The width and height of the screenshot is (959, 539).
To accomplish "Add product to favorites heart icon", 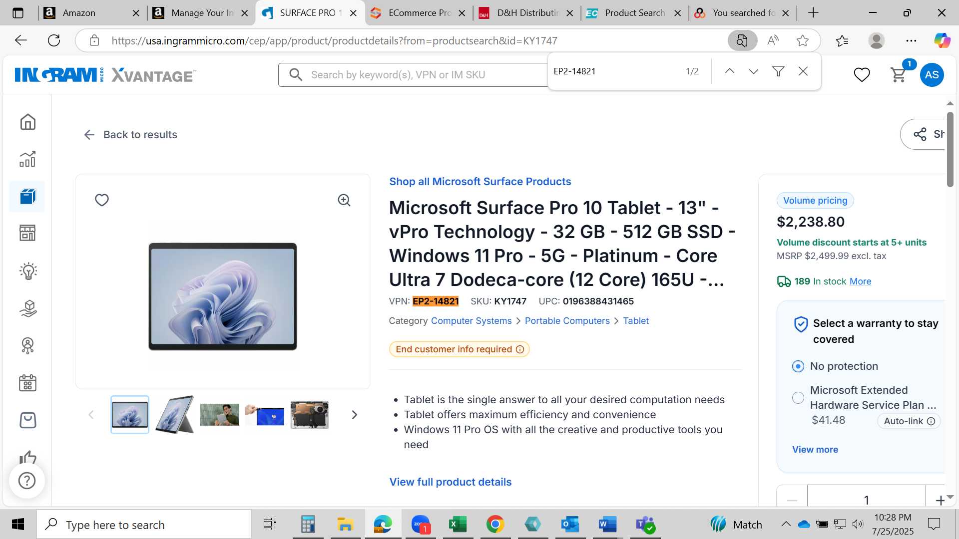I will coord(102,200).
